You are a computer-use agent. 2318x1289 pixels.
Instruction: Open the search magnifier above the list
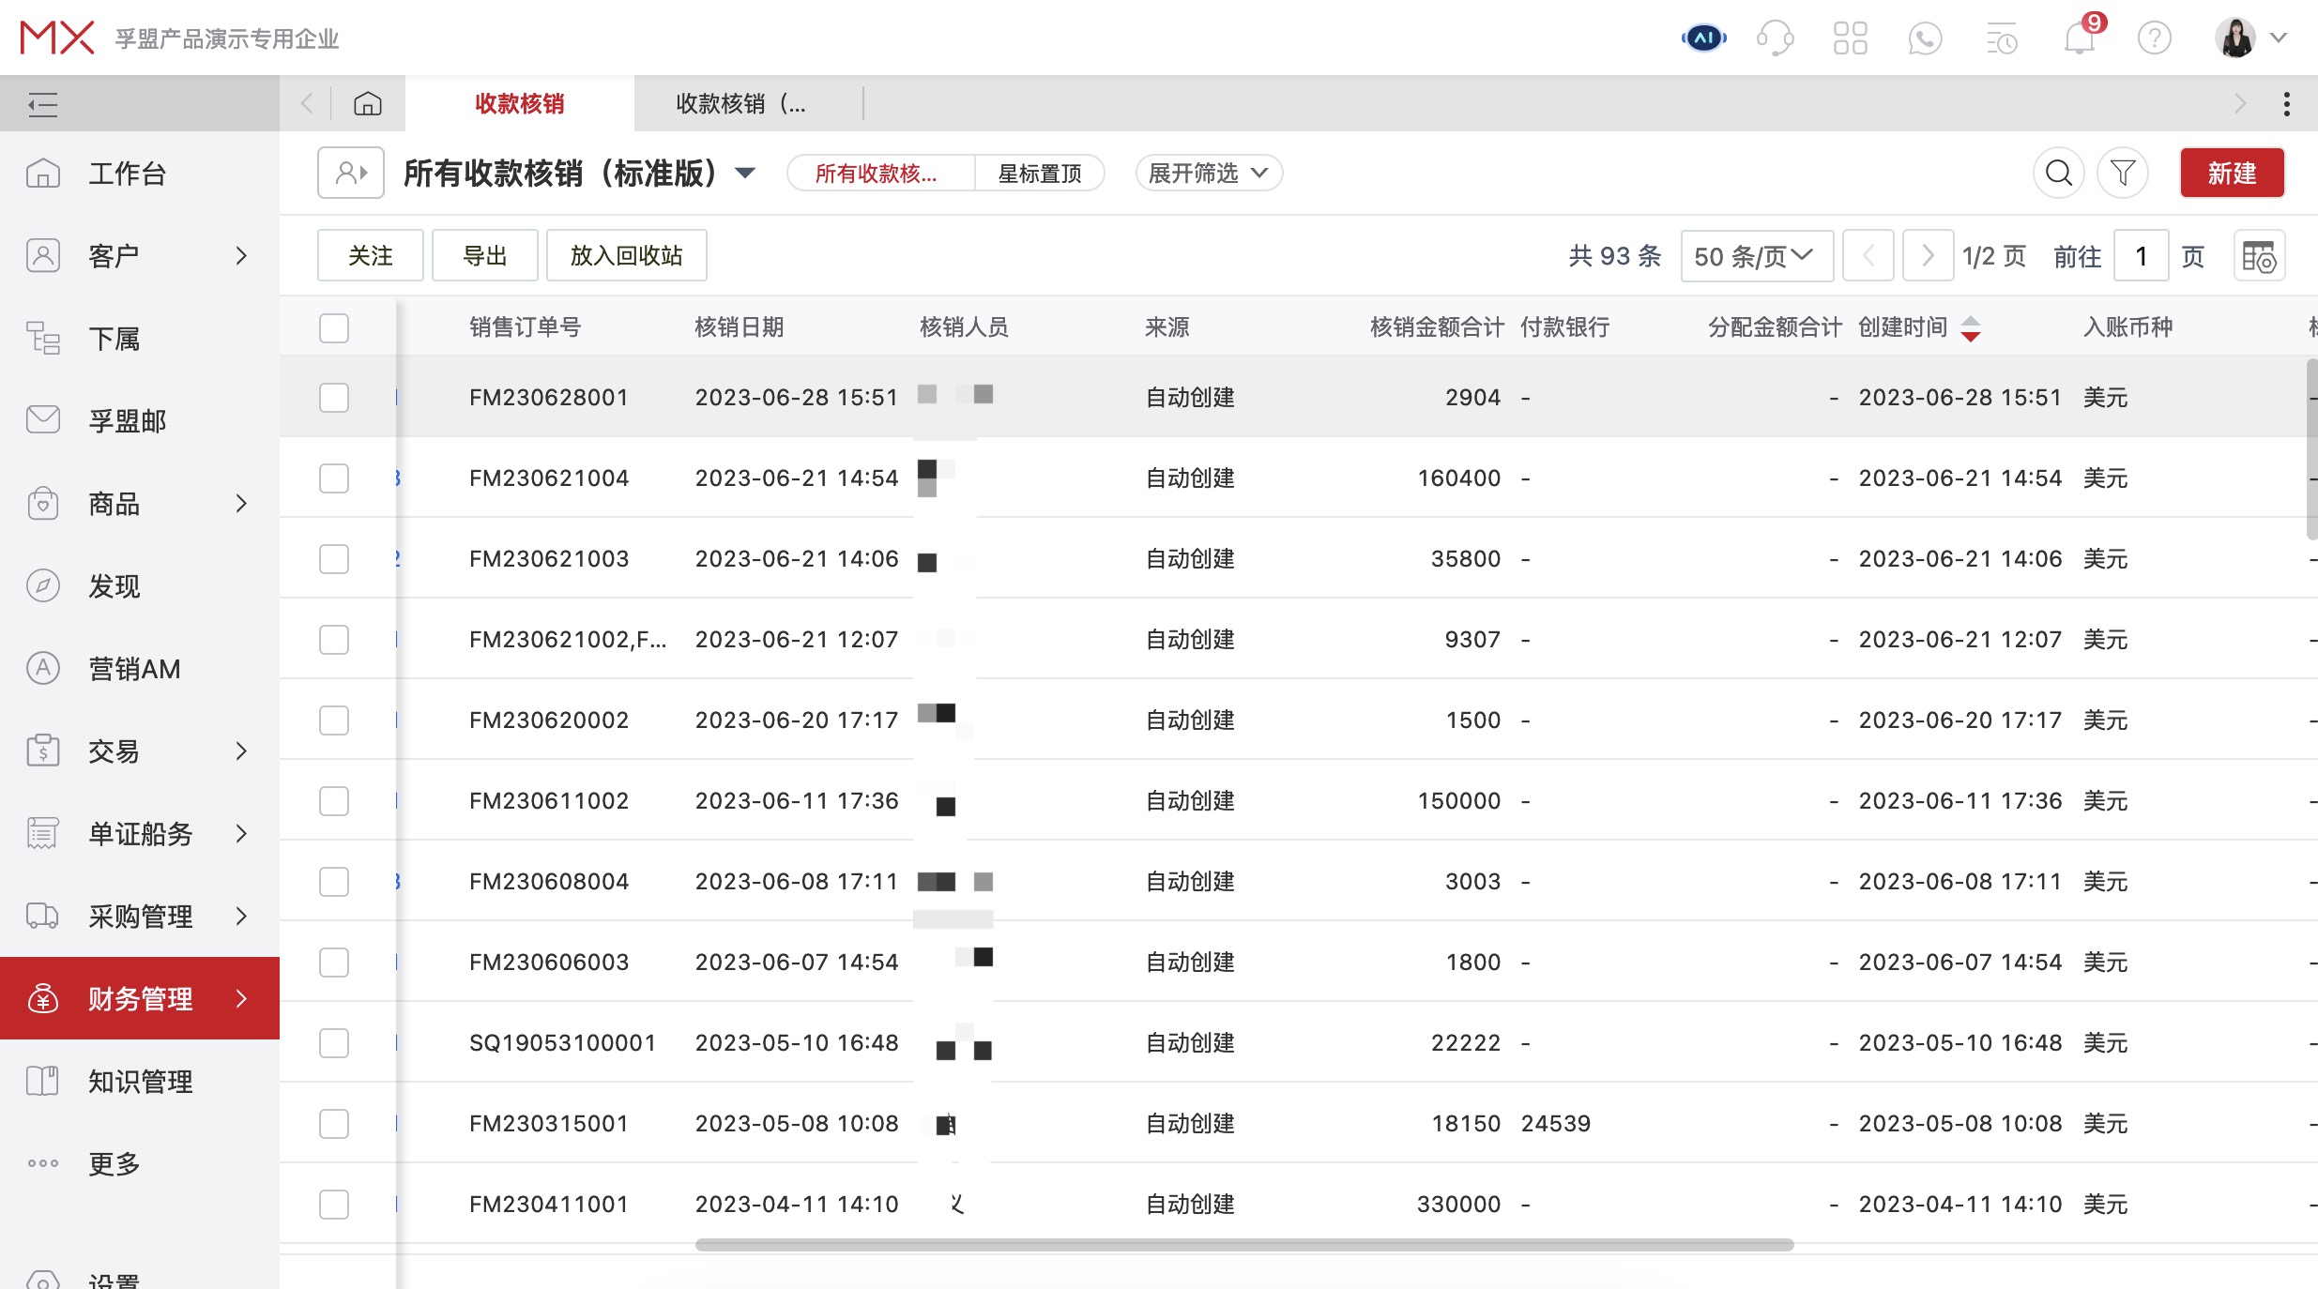(x=2058, y=173)
